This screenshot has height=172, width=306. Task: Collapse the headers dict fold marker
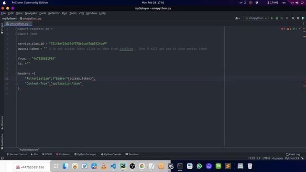pyautogui.click(x=17, y=74)
